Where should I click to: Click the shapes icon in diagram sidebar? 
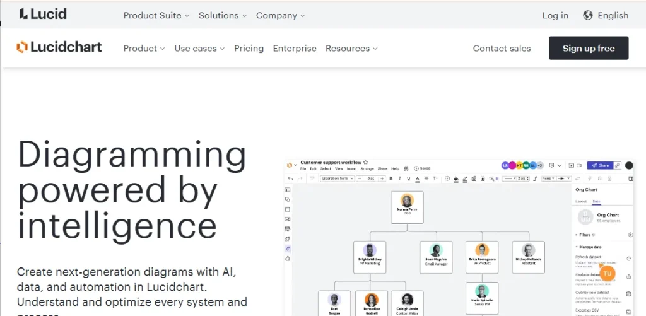point(288,199)
